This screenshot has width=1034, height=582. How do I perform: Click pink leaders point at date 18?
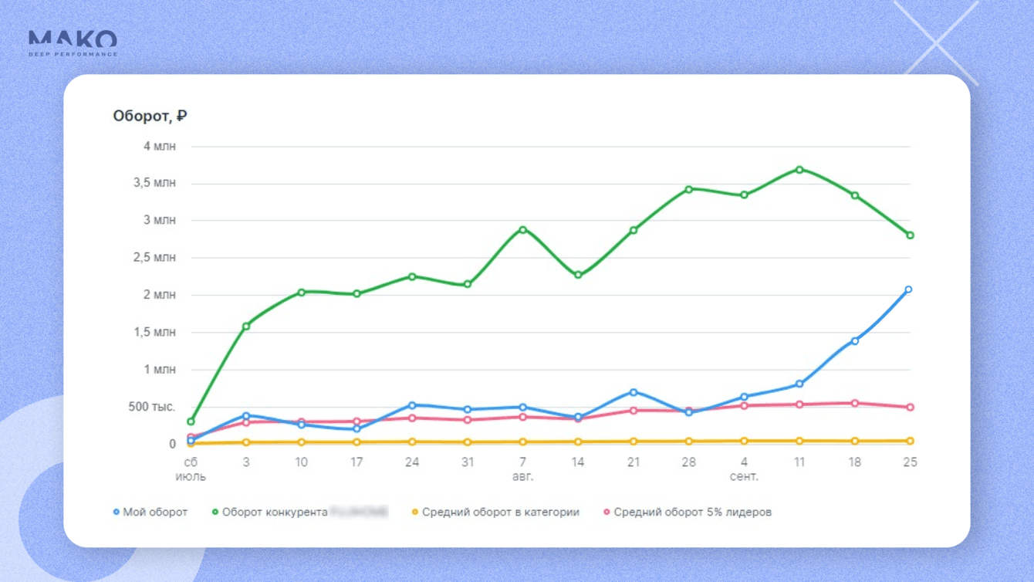tap(855, 404)
